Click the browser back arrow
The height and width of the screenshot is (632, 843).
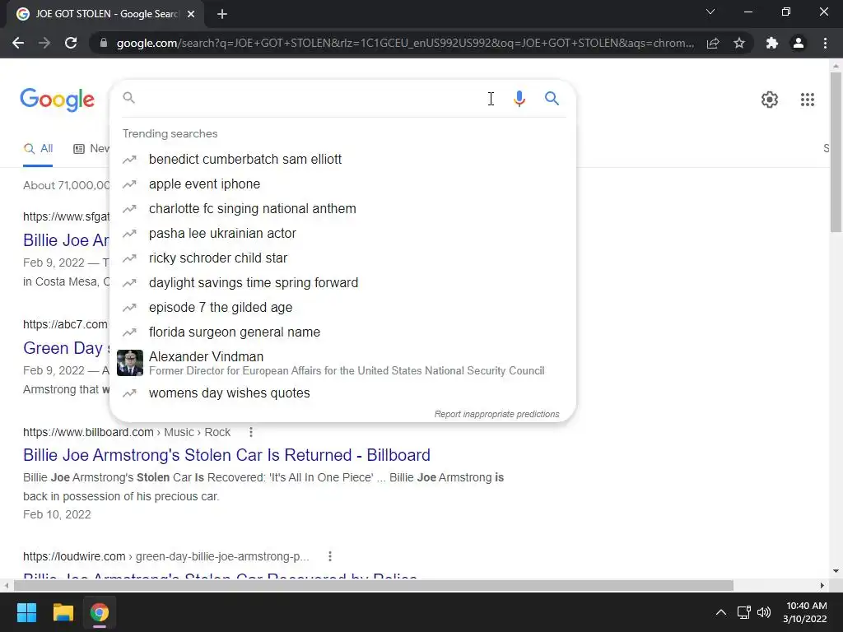pyautogui.click(x=18, y=43)
